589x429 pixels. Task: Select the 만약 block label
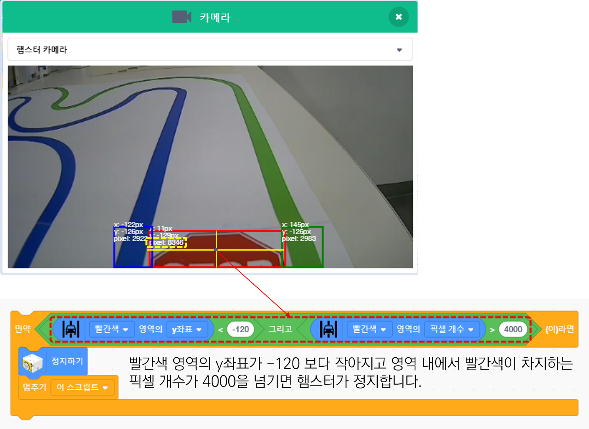(x=23, y=329)
